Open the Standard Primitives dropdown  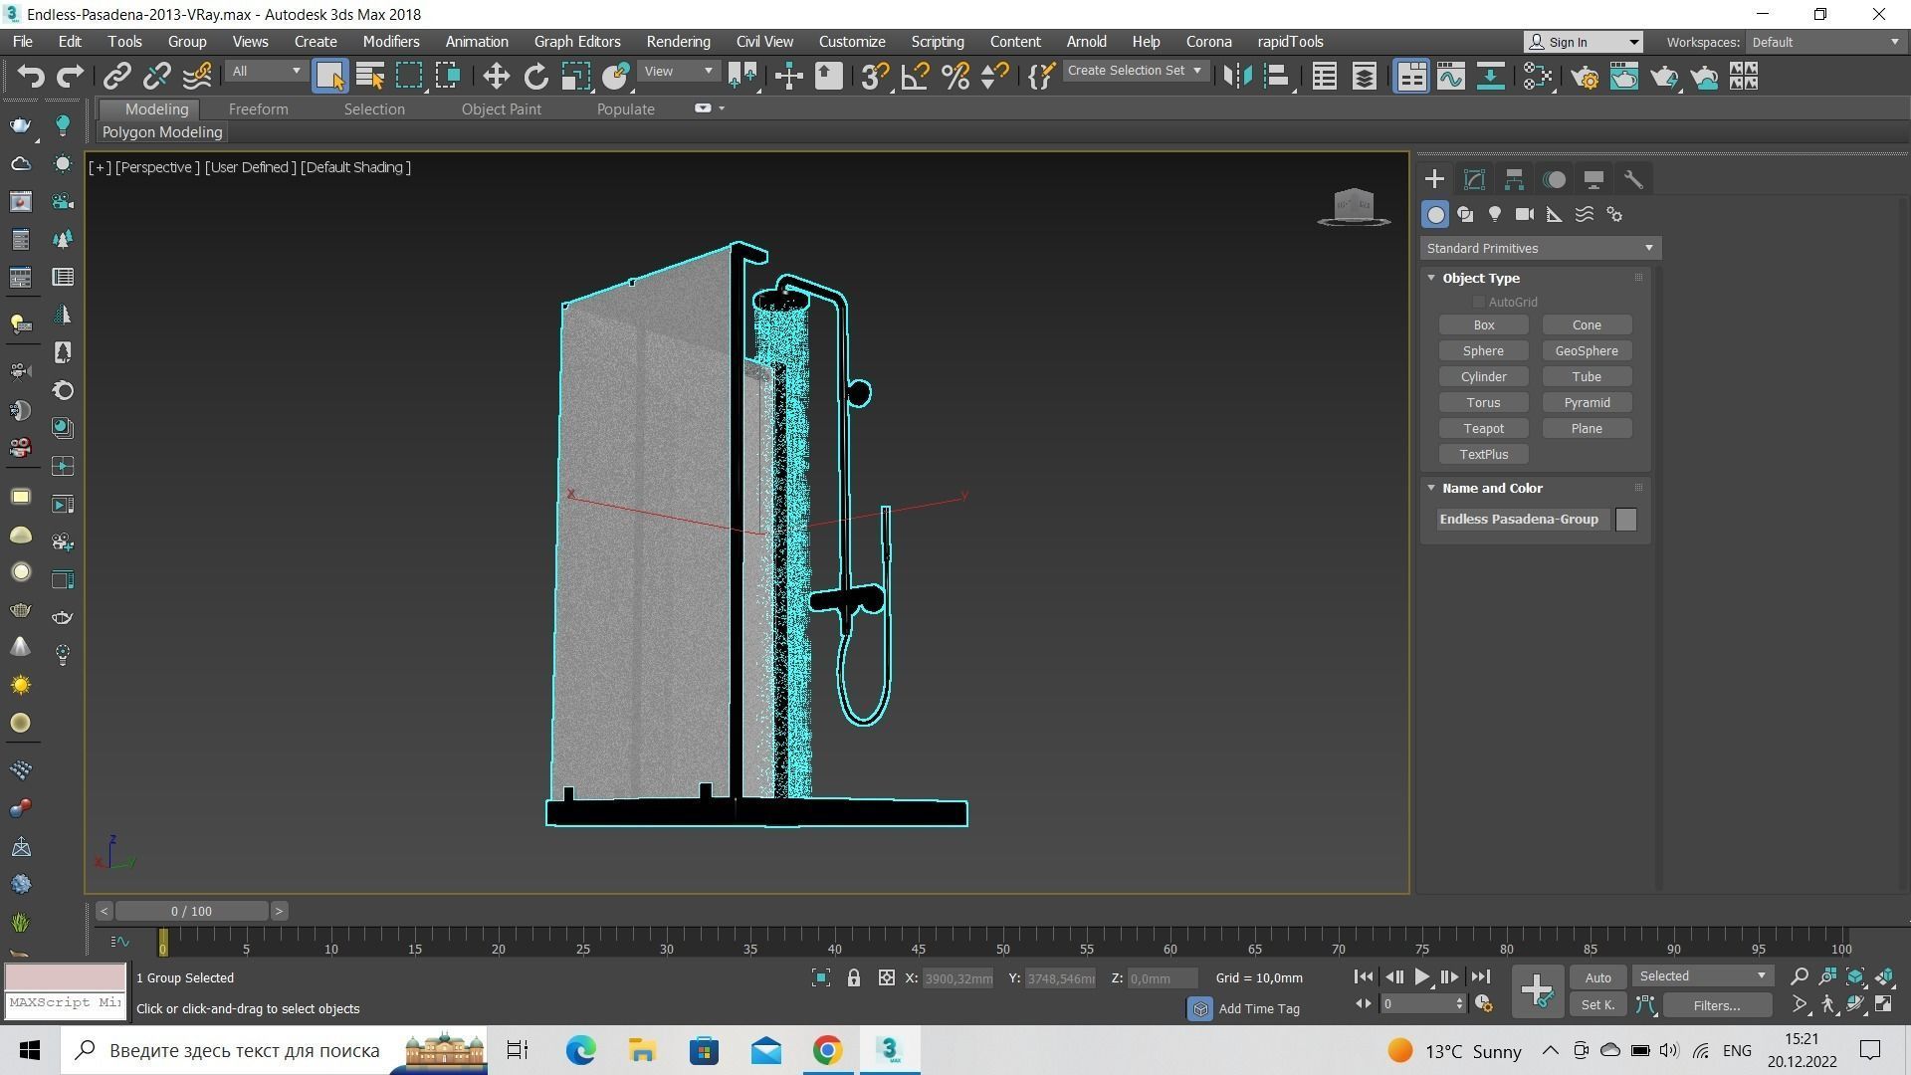click(x=1540, y=248)
